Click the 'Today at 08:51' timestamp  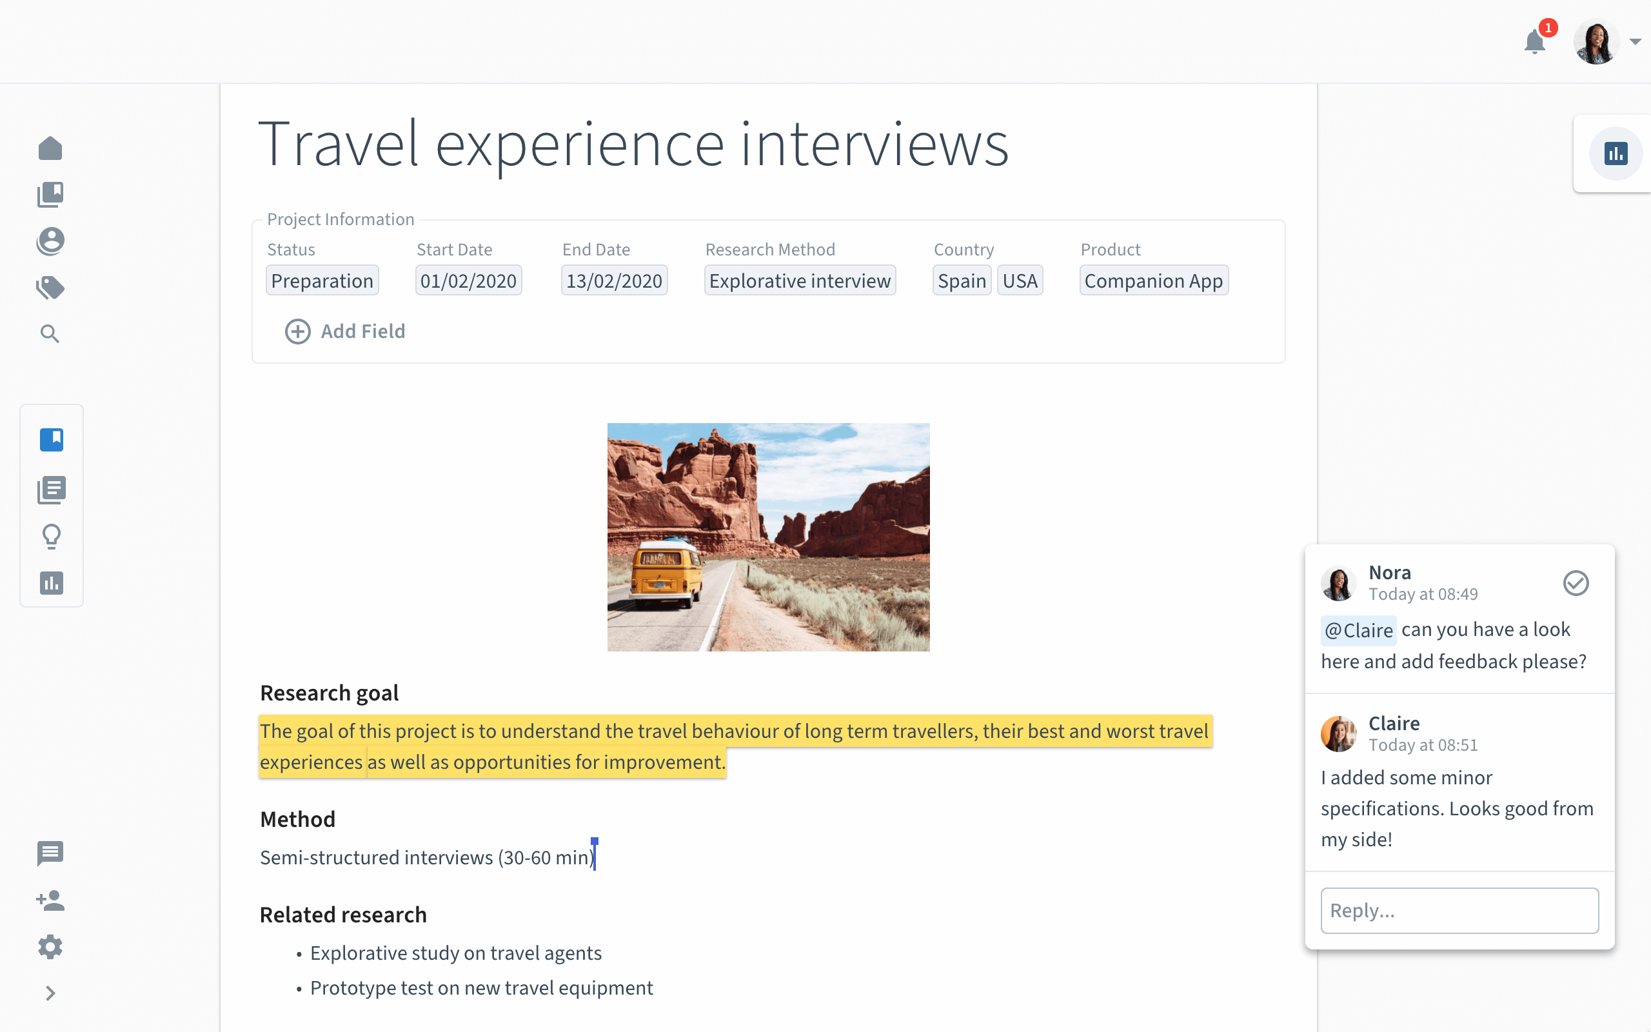pos(1423,744)
